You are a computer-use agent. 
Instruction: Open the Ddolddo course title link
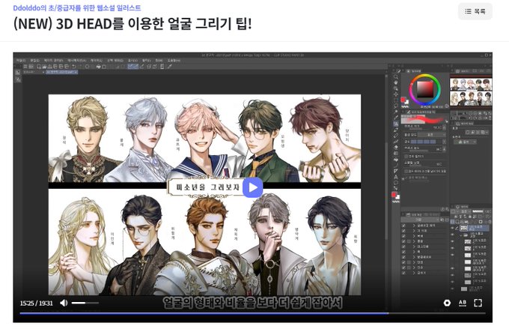[77, 7]
